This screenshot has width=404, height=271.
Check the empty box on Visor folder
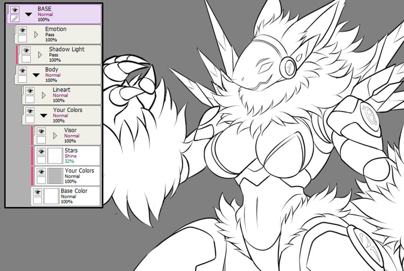click(x=41, y=140)
